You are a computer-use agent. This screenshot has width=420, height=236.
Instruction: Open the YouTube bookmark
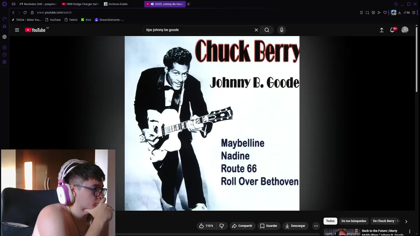click(x=53, y=20)
